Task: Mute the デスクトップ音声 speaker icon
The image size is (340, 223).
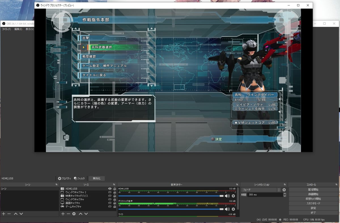Action: (227, 209)
